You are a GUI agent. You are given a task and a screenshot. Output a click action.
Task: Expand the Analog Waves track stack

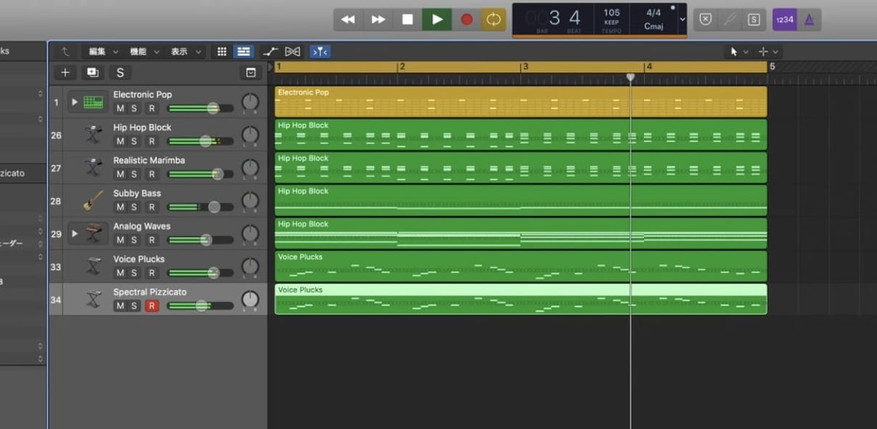pos(74,234)
